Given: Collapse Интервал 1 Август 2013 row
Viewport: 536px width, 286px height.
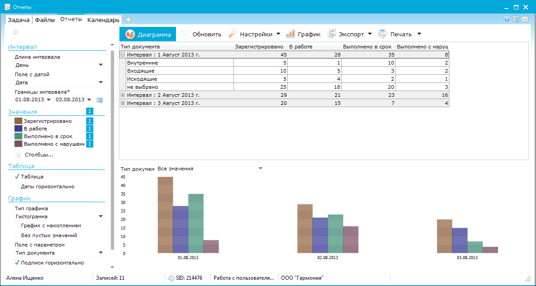Looking at the screenshot, I should point(123,55).
